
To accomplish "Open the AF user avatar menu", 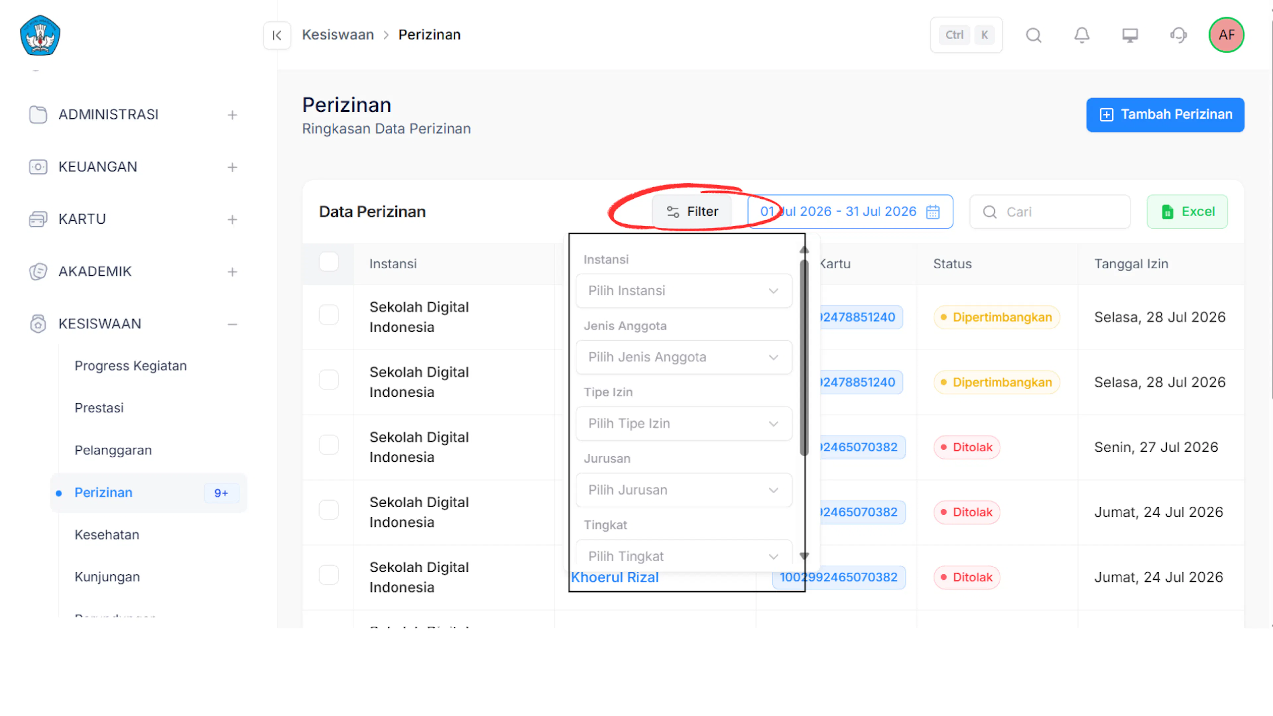I will 1226,35.
